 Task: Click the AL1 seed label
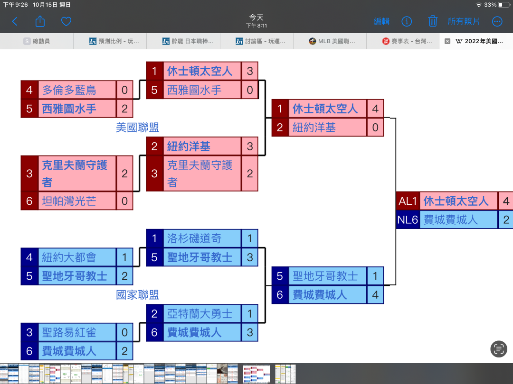pyautogui.click(x=408, y=201)
